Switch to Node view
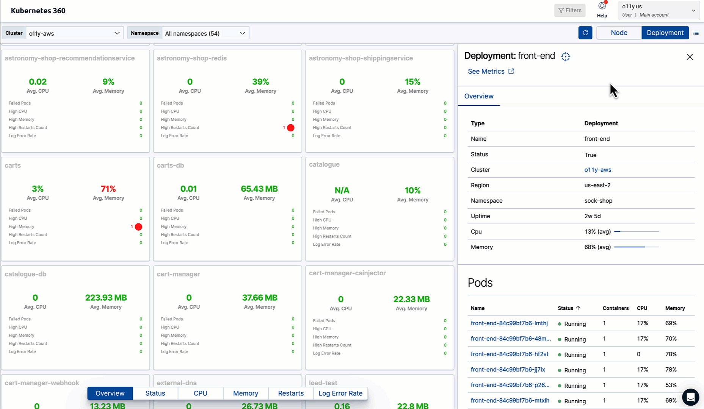The image size is (704, 409). point(619,33)
